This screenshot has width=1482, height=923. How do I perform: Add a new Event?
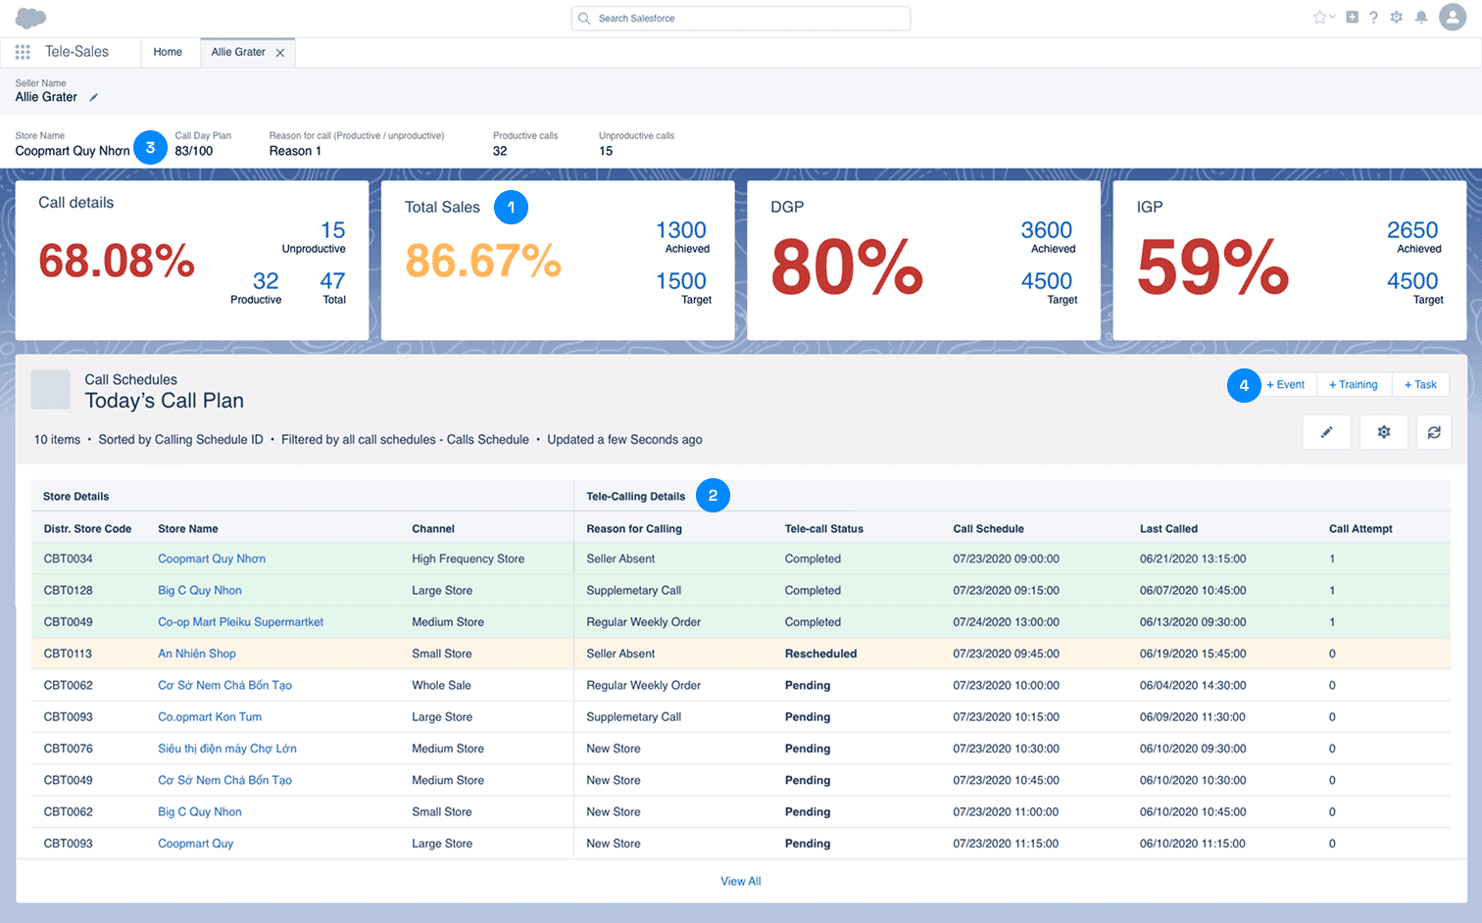1285,385
